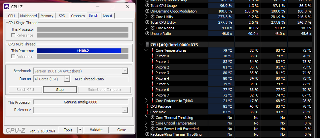Click the Genuine Intel 0000 processor field

pos(81,102)
